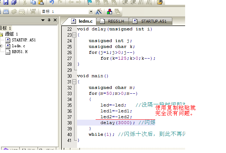Paste using the clipboard icon
The width and height of the screenshot is (226, 153).
[x=41, y=2]
